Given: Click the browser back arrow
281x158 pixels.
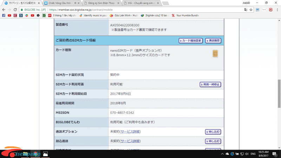Looking at the screenshot, I should 4,10.
